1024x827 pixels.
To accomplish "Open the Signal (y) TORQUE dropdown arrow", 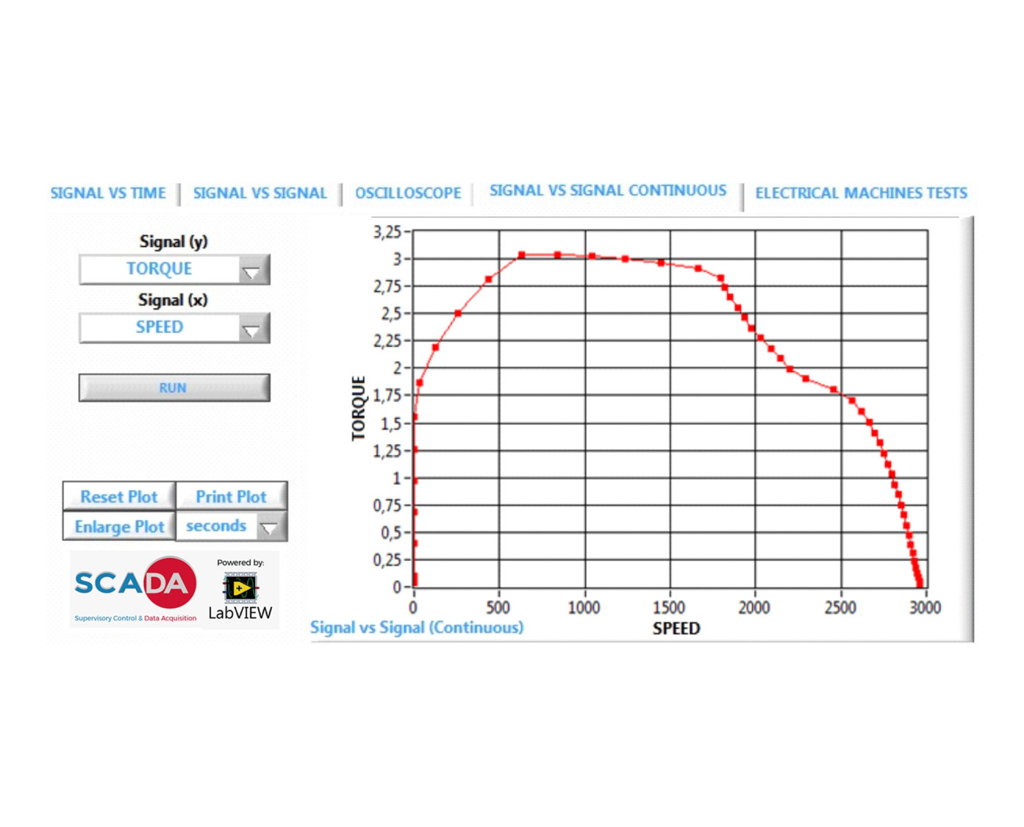I will click(251, 271).
